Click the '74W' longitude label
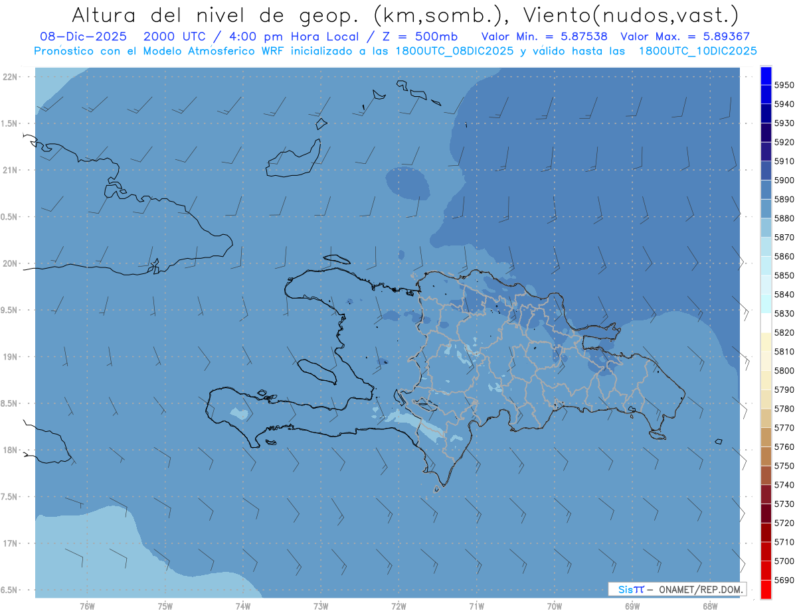This screenshot has height=615, width=797. tap(242, 606)
